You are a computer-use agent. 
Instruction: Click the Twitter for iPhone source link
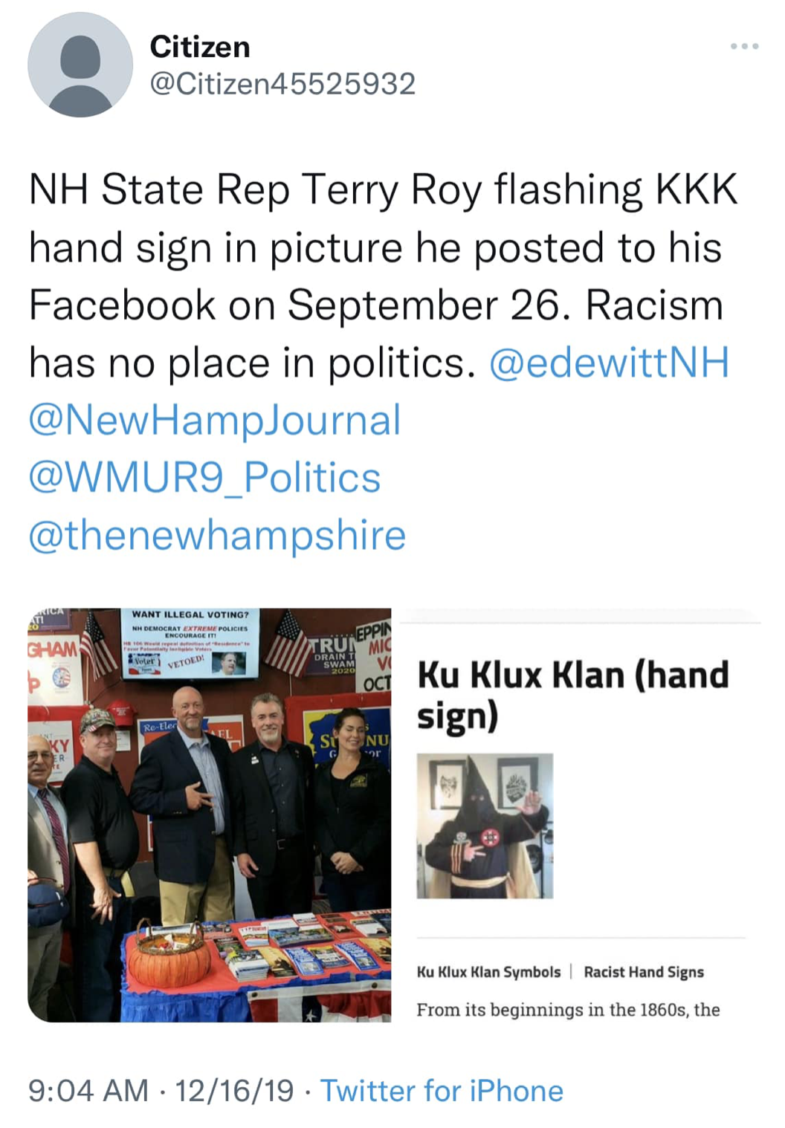pyautogui.click(x=442, y=1091)
